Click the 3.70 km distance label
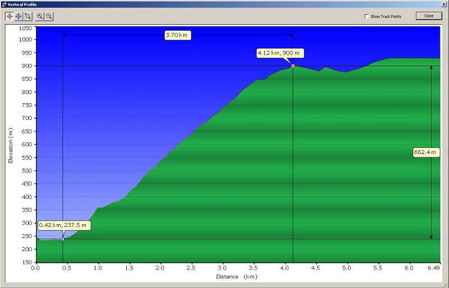 point(177,35)
